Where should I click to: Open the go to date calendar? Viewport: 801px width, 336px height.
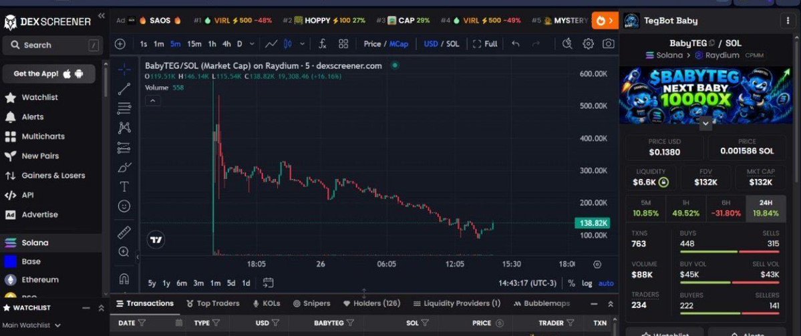click(x=268, y=283)
